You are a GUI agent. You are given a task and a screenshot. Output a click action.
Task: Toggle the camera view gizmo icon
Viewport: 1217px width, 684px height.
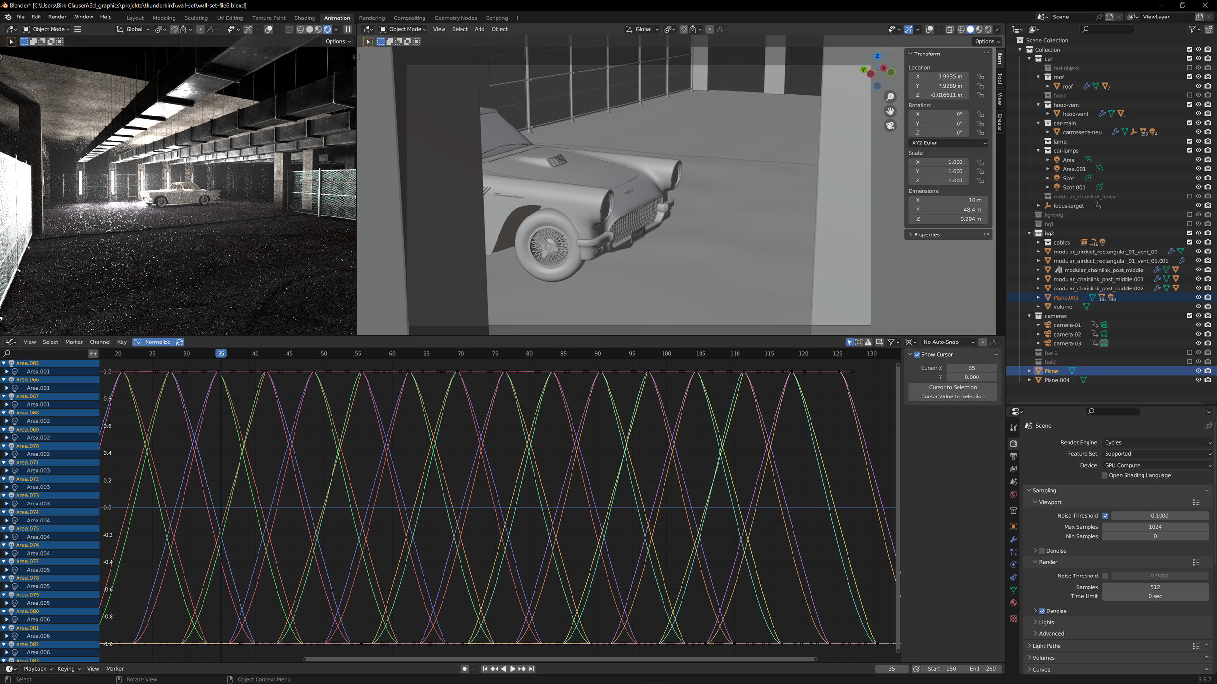coord(890,126)
